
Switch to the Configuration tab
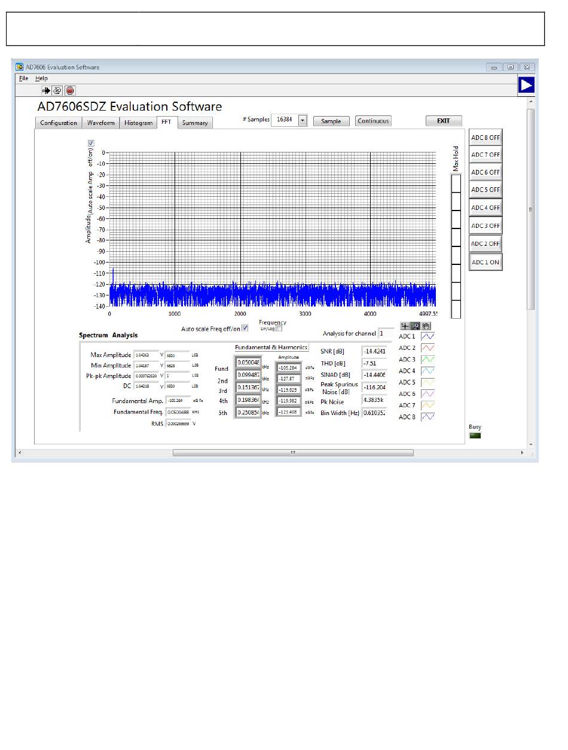(x=59, y=123)
